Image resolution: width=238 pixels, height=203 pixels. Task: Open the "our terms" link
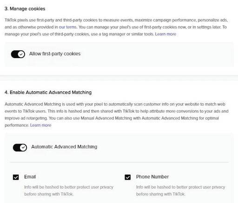click(x=68, y=27)
